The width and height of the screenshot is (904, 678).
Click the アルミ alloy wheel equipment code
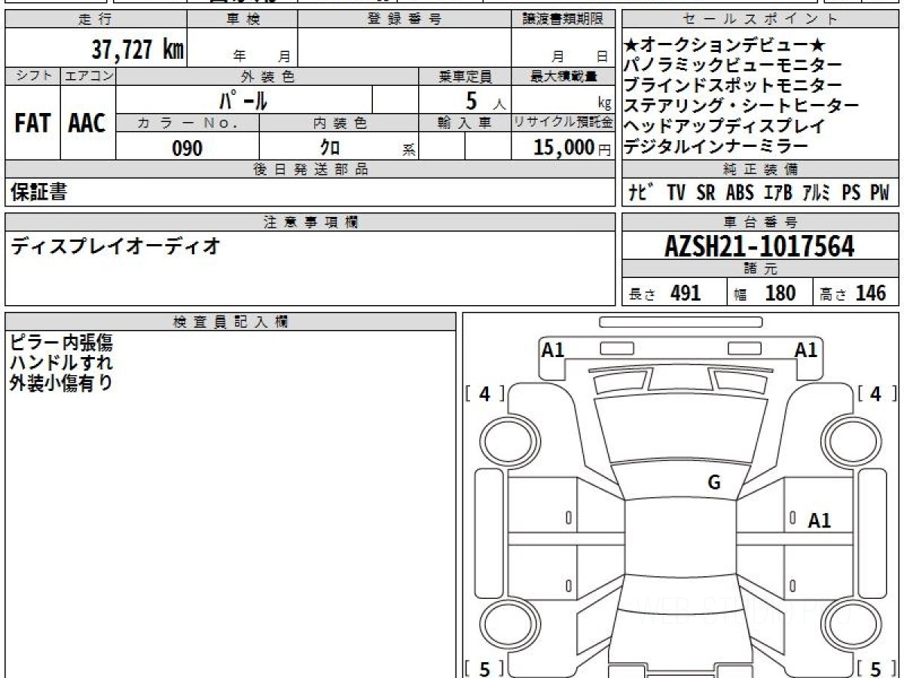click(x=817, y=193)
